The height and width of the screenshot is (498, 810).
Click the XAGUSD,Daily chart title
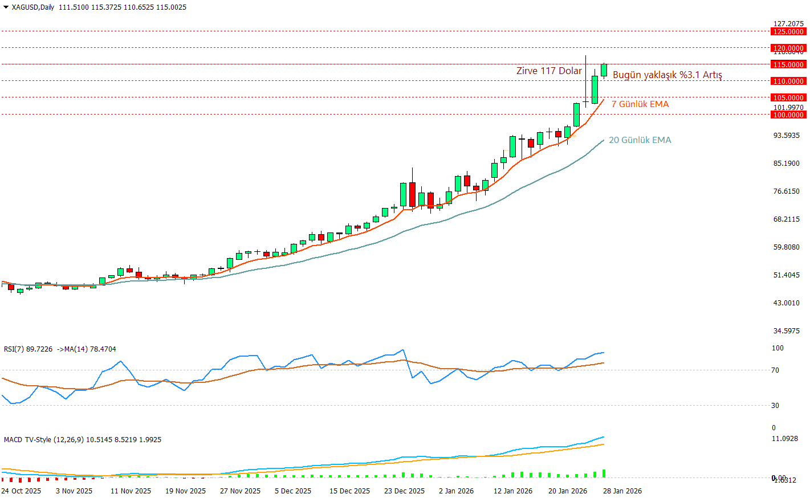click(x=33, y=7)
